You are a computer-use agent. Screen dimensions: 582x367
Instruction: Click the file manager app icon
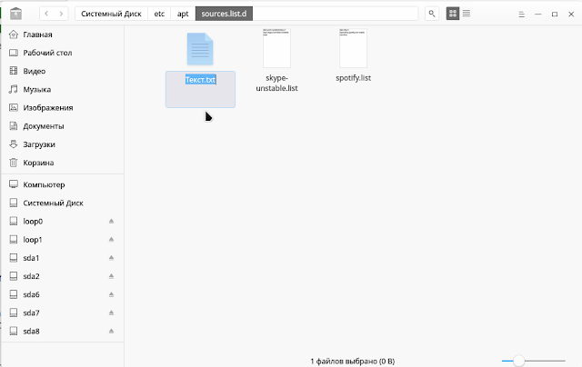(x=15, y=14)
